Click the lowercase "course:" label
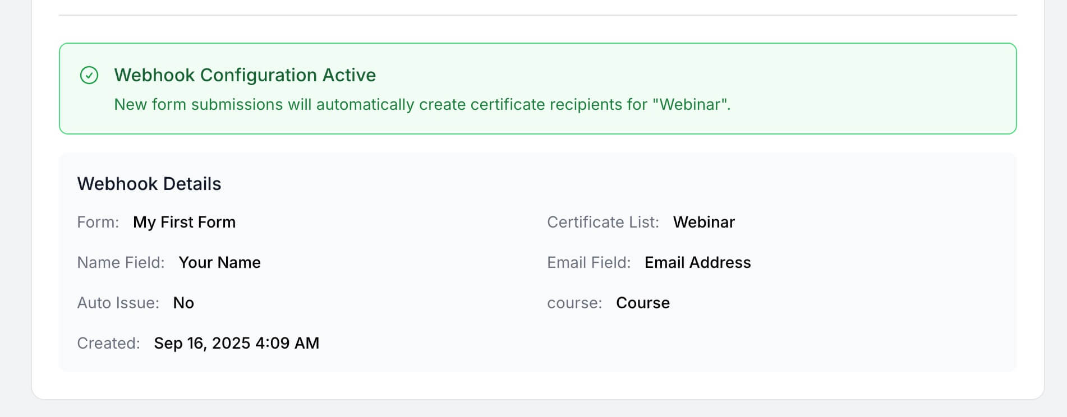 574,303
